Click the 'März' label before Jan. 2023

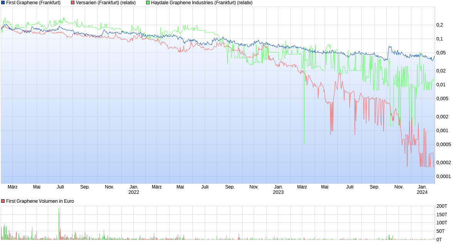(x=157, y=187)
